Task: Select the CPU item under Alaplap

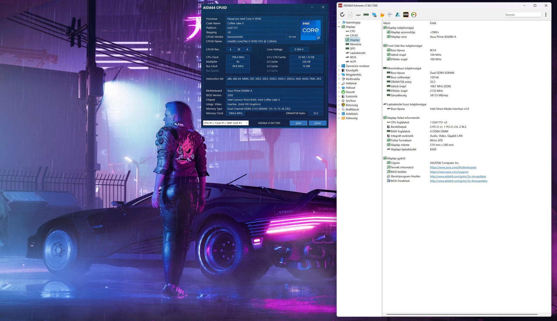Action: point(353,31)
